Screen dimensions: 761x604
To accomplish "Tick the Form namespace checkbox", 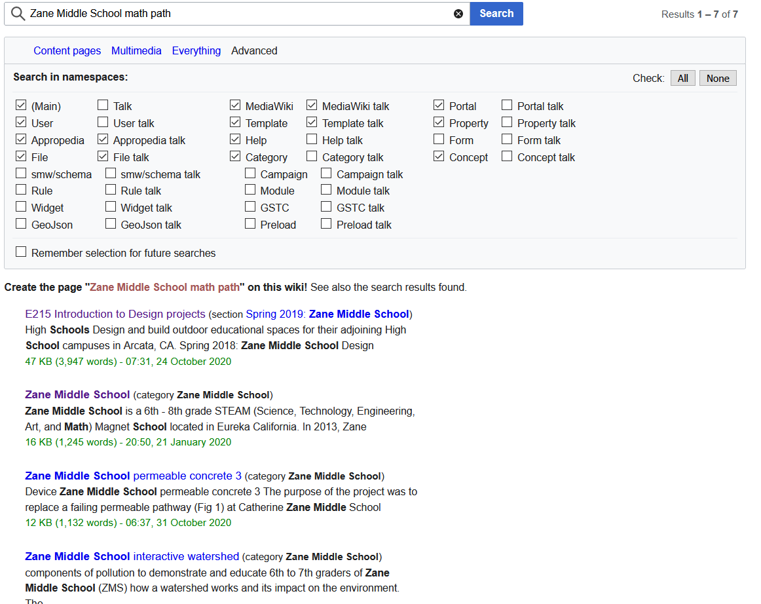I will (439, 140).
